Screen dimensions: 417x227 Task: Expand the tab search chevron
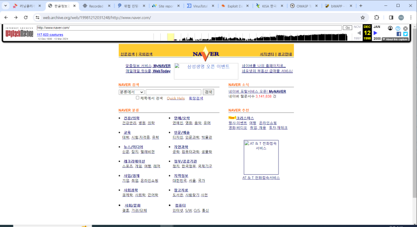tap(5, 5)
